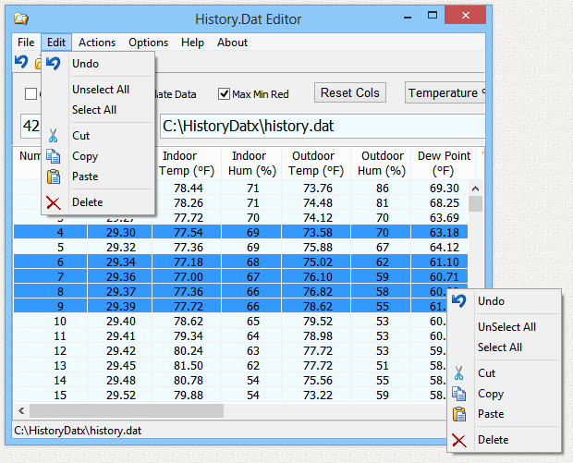Choose Undo text in the Edit menu

pos(86,64)
